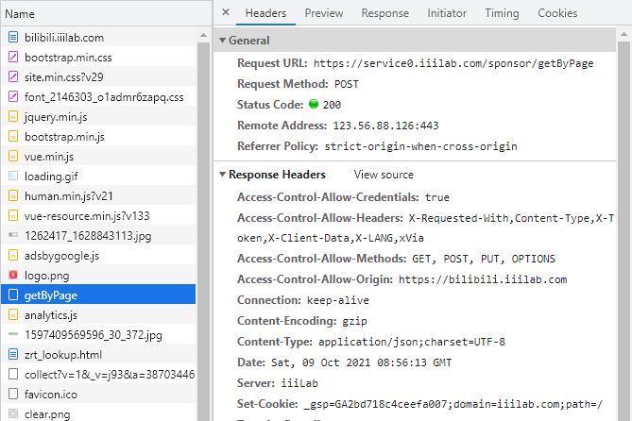Screen dimensions: 632x421
Task: Click the image icon beside clear.png
Action: pyautogui.click(x=13, y=413)
